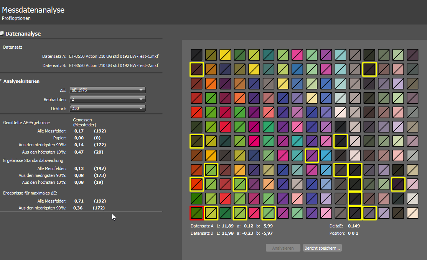Select the black swatch in top-left corner
427x260 pixels.
pyautogui.click(x=196, y=54)
